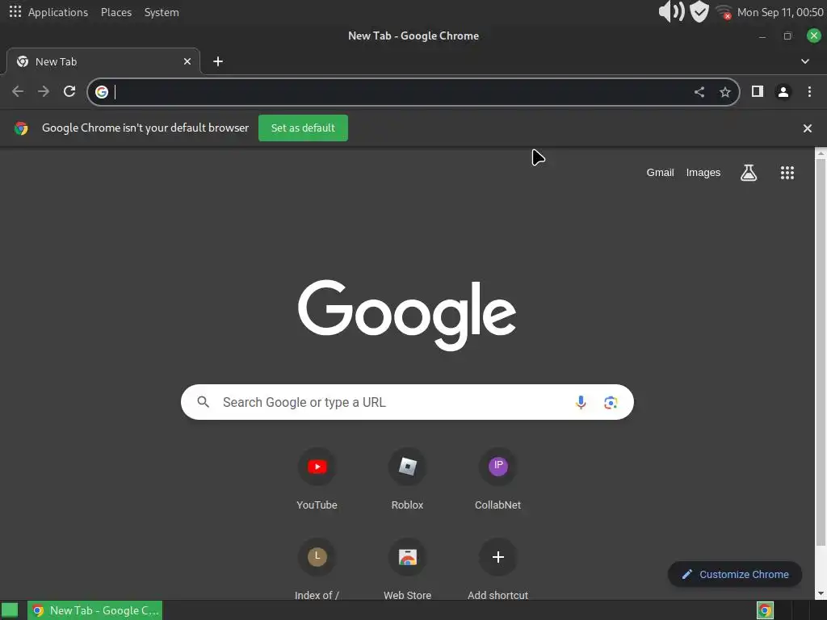Viewport: 827px width, 620px height.
Task: Open Search Labs flask icon
Action: click(x=749, y=173)
